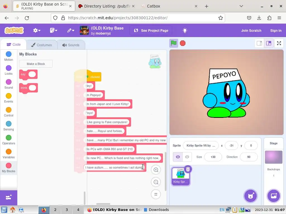Delete the Kirby sprite with trash icon
This screenshot has height=214, width=286.
[x=188, y=169]
